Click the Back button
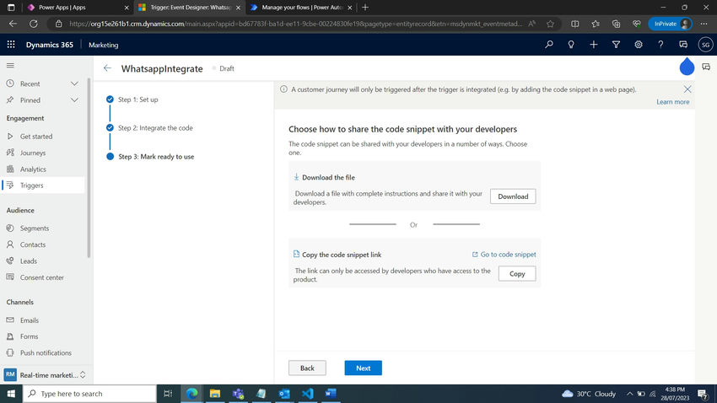 [307, 368]
